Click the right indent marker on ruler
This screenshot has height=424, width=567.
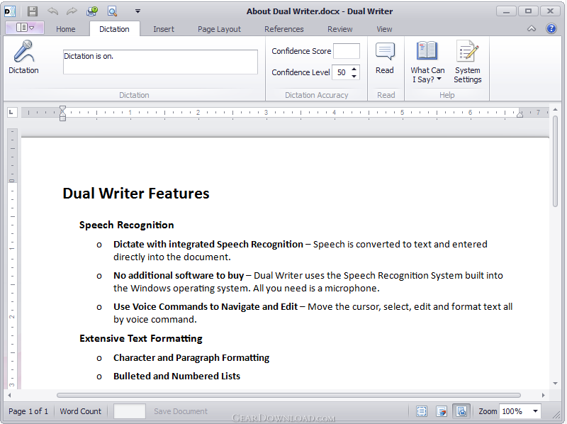(520, 114)
